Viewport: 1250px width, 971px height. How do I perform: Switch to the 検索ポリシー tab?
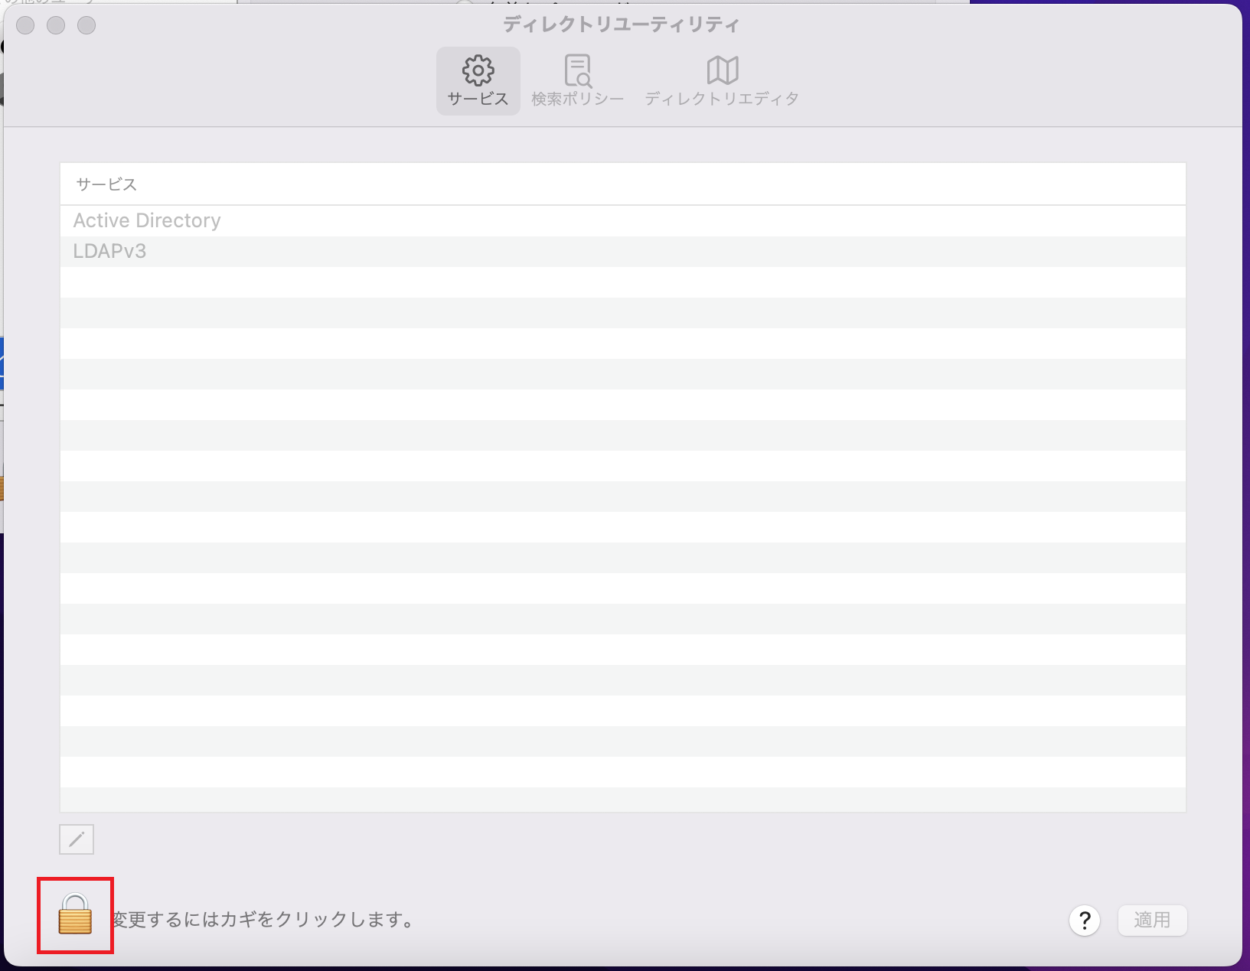[x=578, y=81]
